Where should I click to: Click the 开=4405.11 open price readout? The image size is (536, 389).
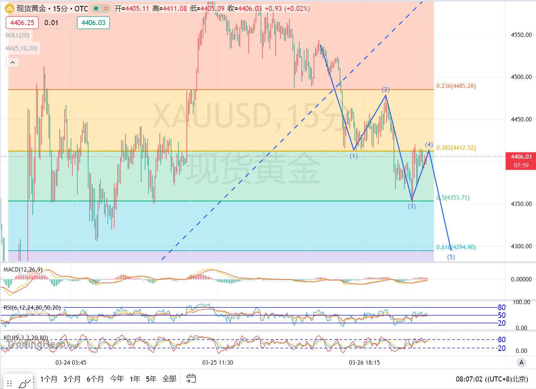132,9
